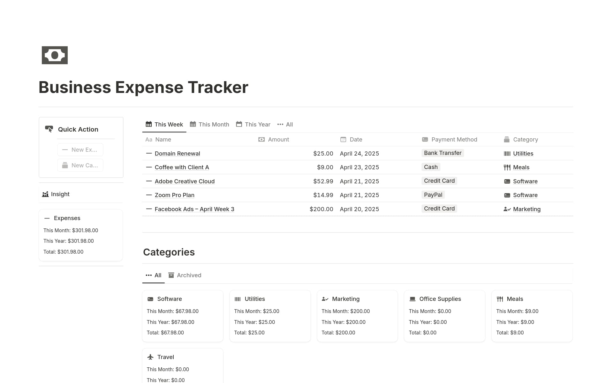Screen dimensions: 613x383
Task: Click the fork-and-knife icon on the Meals card
Action: coord(500,299)
